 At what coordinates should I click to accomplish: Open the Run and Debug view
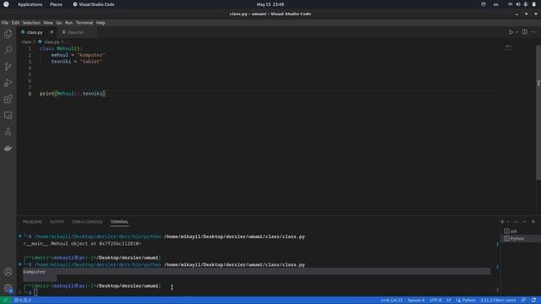[x=8, y=83]
